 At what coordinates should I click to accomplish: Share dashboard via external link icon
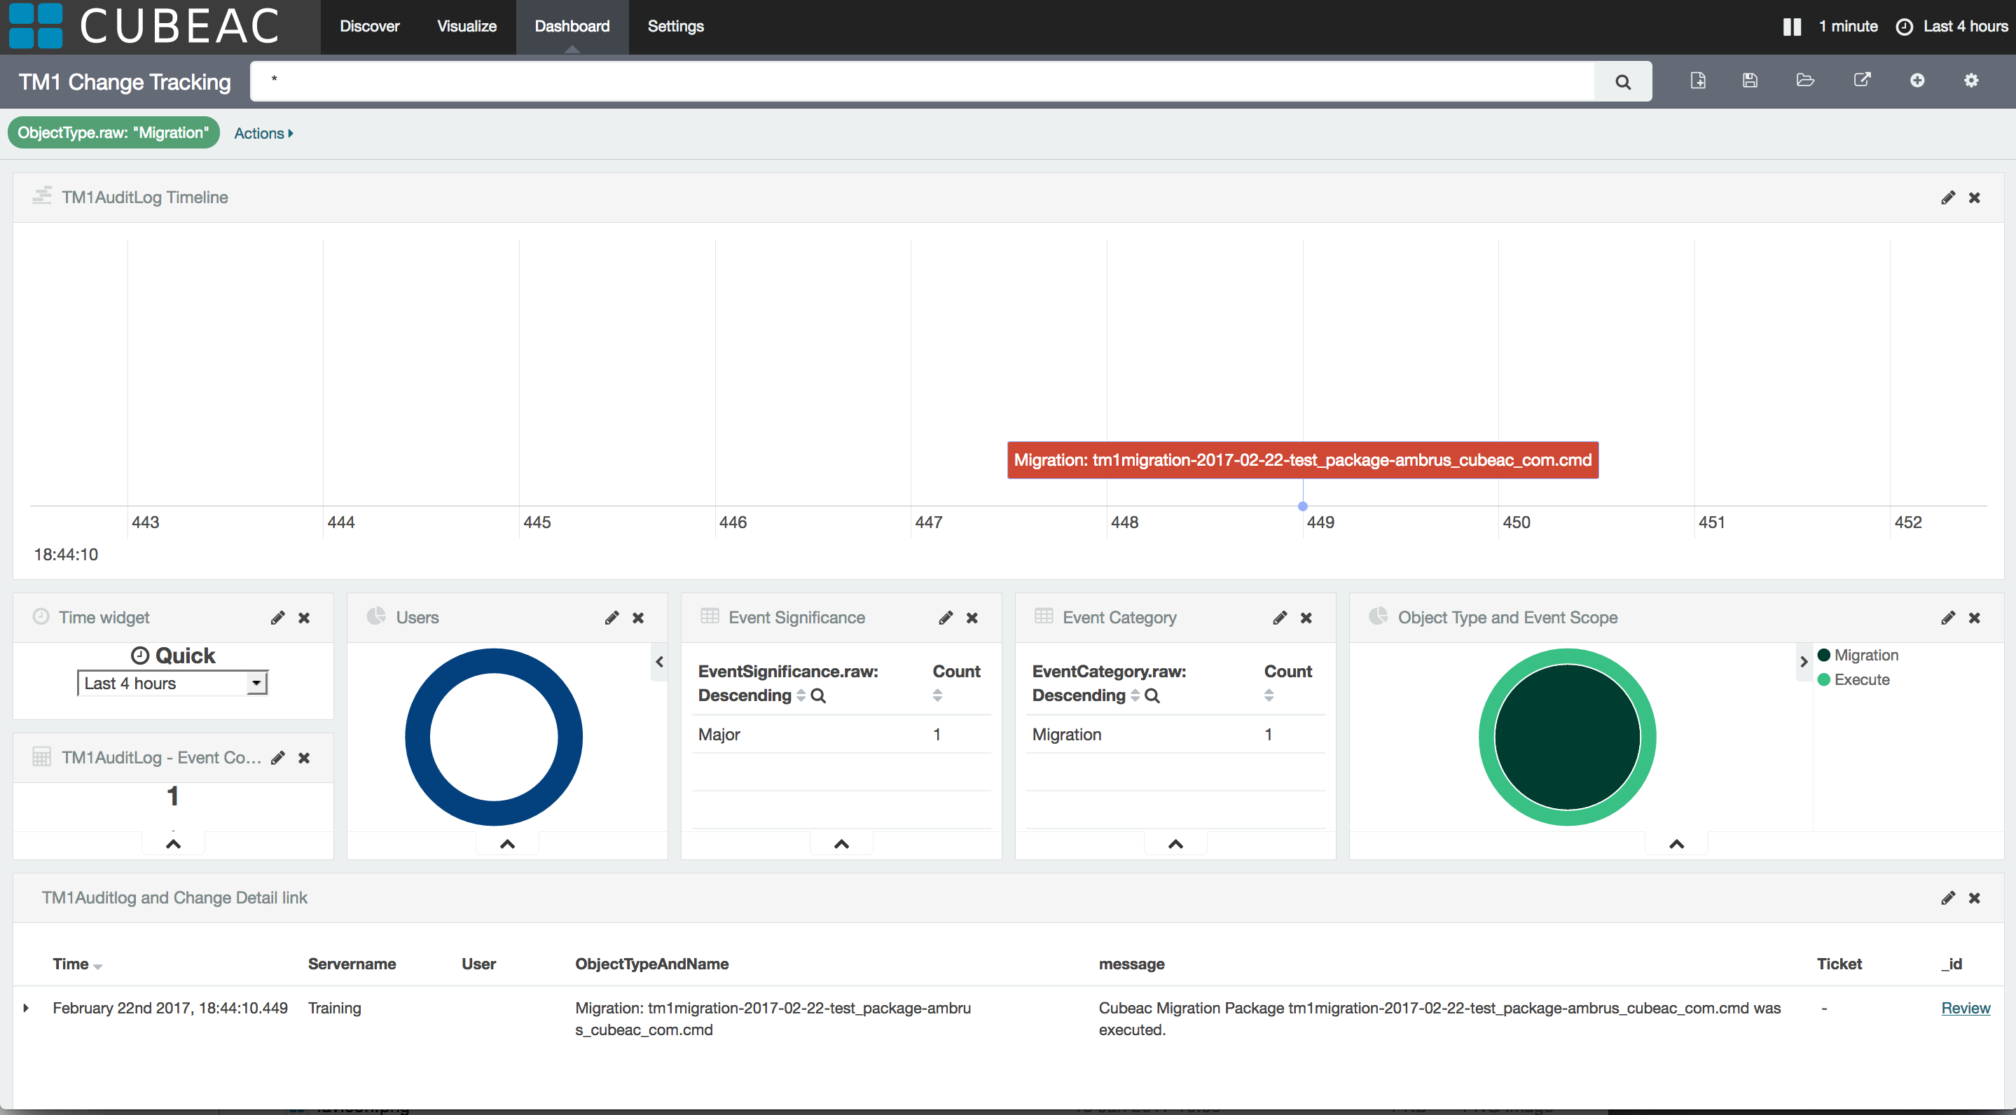click(x=1862, y=80)
